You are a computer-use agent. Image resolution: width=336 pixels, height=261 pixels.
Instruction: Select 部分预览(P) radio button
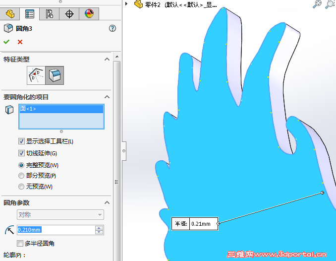click(x=21, y=176)
